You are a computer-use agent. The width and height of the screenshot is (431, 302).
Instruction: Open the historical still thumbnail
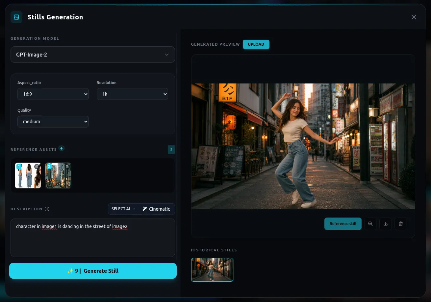click(212, 270)
